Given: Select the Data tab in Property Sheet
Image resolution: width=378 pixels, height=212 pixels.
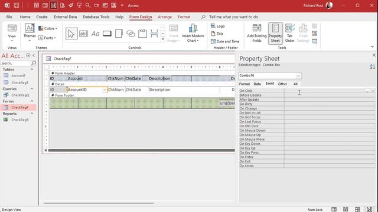Looking at the screenshot, I should (x=258, y=84).
